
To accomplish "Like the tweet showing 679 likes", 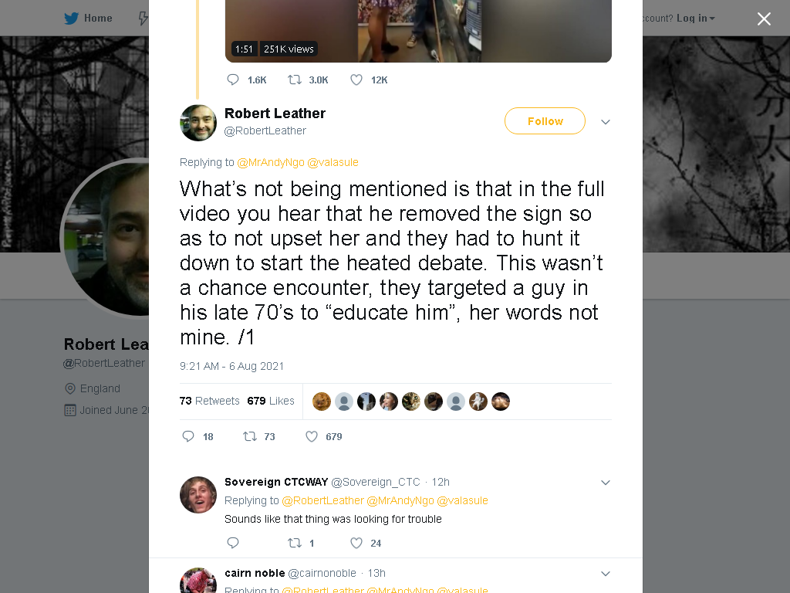I will click(312, 436).
